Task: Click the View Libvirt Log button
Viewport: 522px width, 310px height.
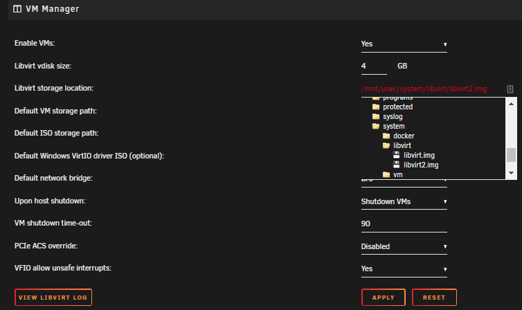Action: (x=53, y=298)
